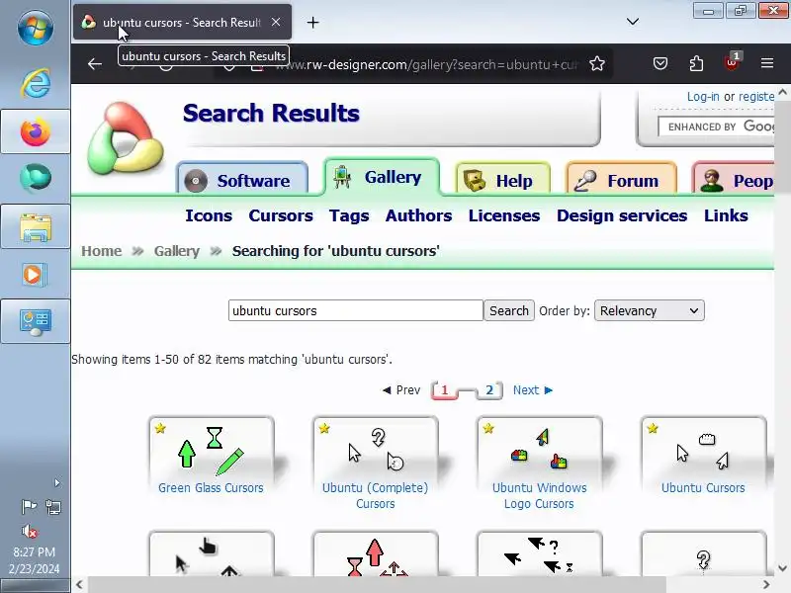Go to page 2 of results
This screenshot has height=593, width=791.
point(489,390)
